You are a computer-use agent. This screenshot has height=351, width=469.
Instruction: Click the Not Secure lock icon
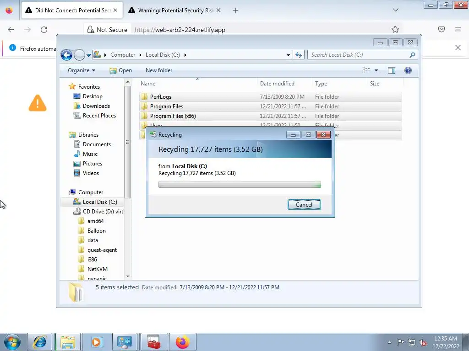point(90,30)
